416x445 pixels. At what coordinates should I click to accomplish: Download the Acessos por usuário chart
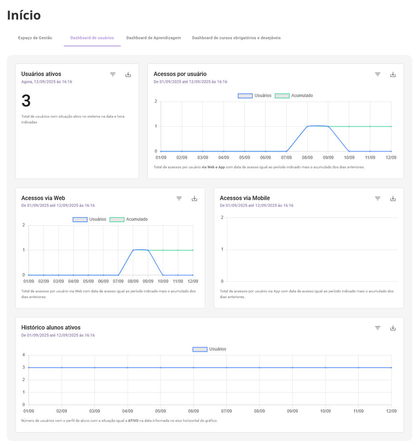point(393,74)
